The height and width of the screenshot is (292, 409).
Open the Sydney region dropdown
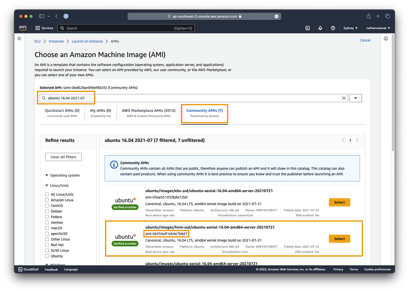tap(350, 28)
